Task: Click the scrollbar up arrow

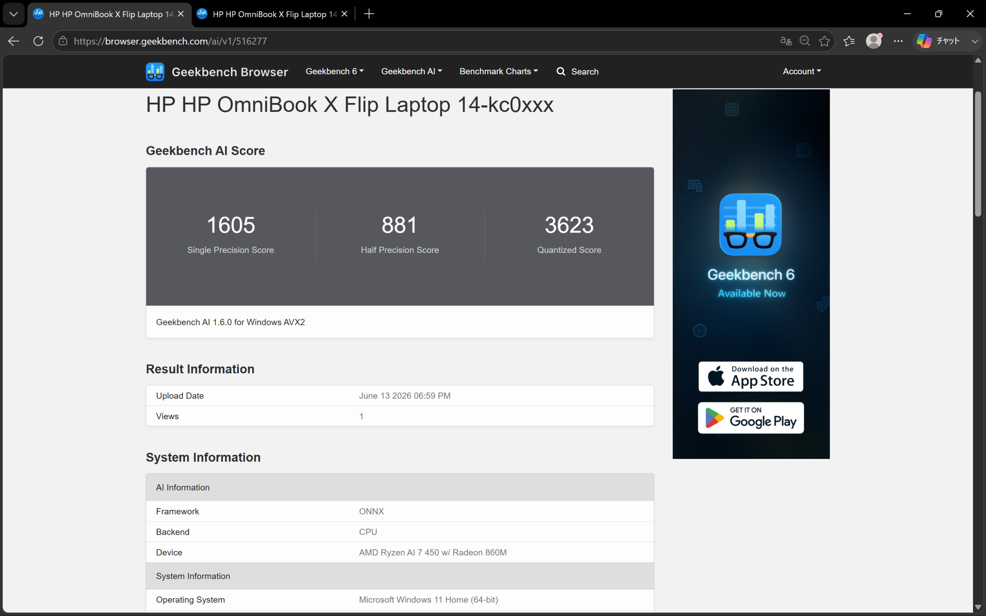Action: 978,60
